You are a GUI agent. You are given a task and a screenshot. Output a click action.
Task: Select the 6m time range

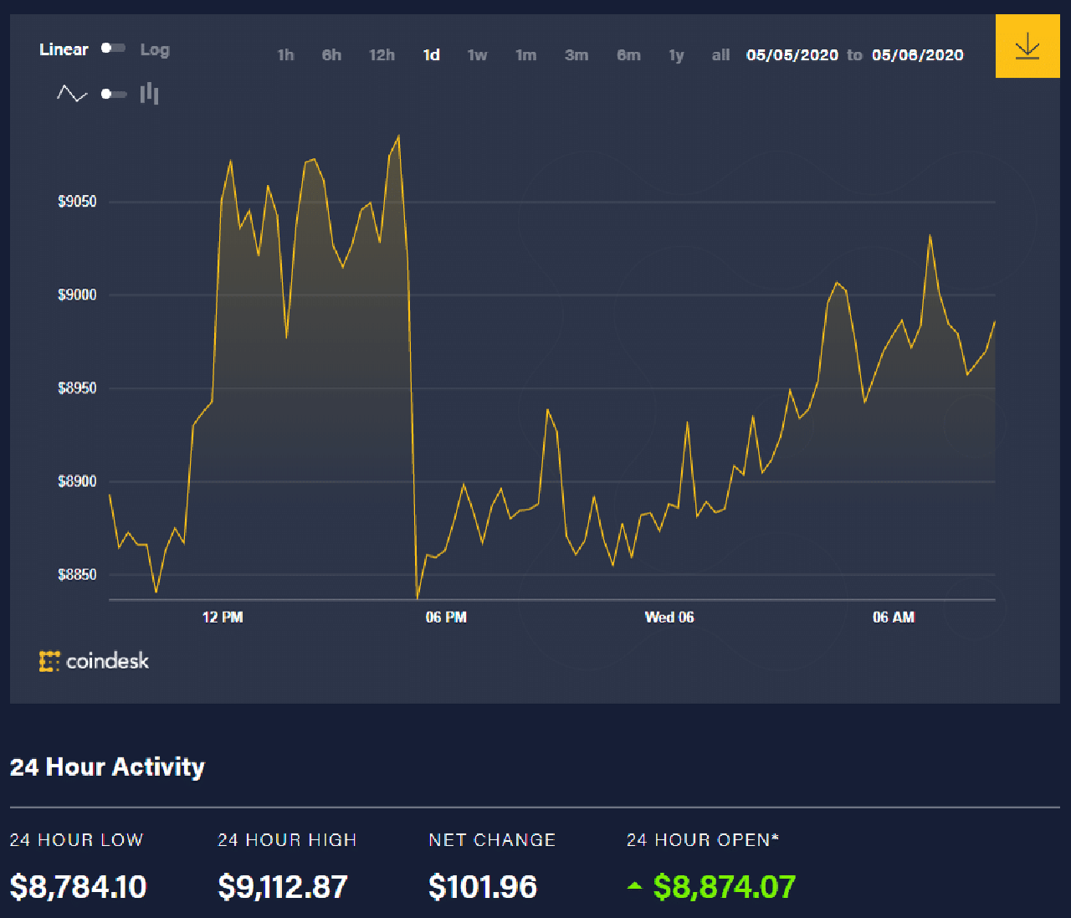pos(628,55)
